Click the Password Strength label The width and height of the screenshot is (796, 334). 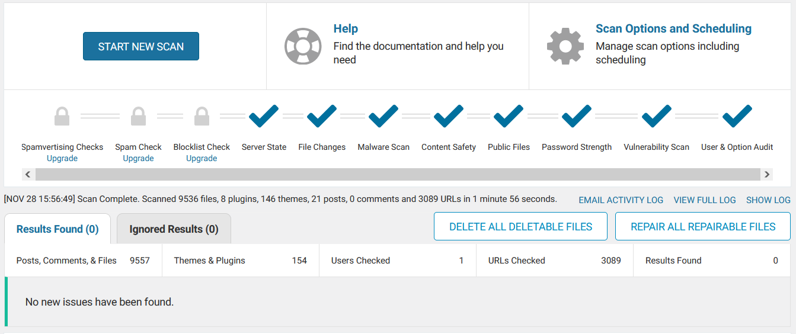pyautogui.click(x=577, y=147)
